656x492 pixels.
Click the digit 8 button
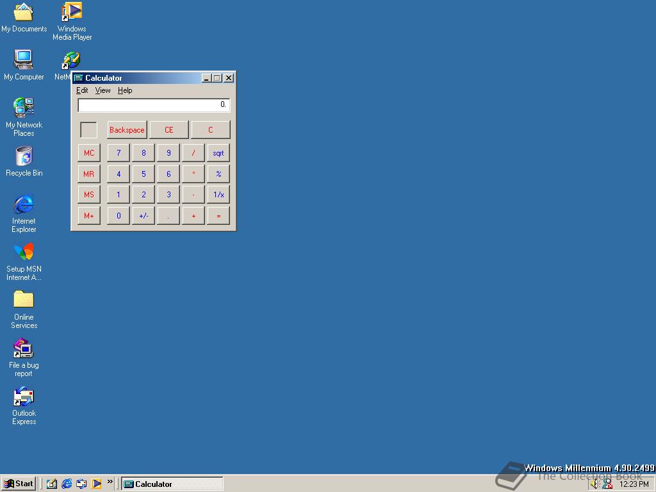[143, 153]
